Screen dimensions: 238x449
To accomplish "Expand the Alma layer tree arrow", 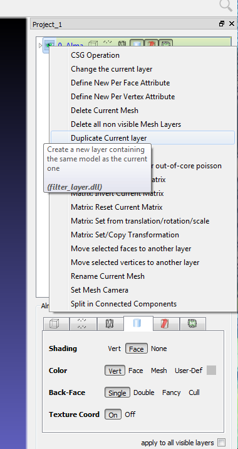I will pos(40,45).
